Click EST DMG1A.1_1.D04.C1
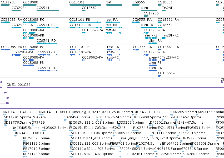 pyautogui.click(x=54, y=112)
